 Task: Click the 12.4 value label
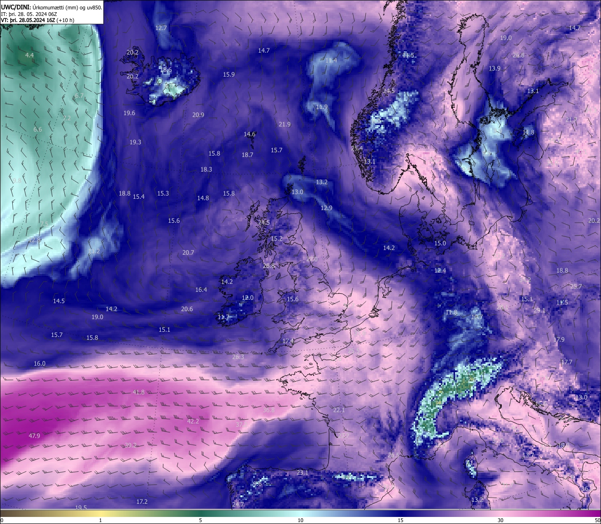[440, 270]
